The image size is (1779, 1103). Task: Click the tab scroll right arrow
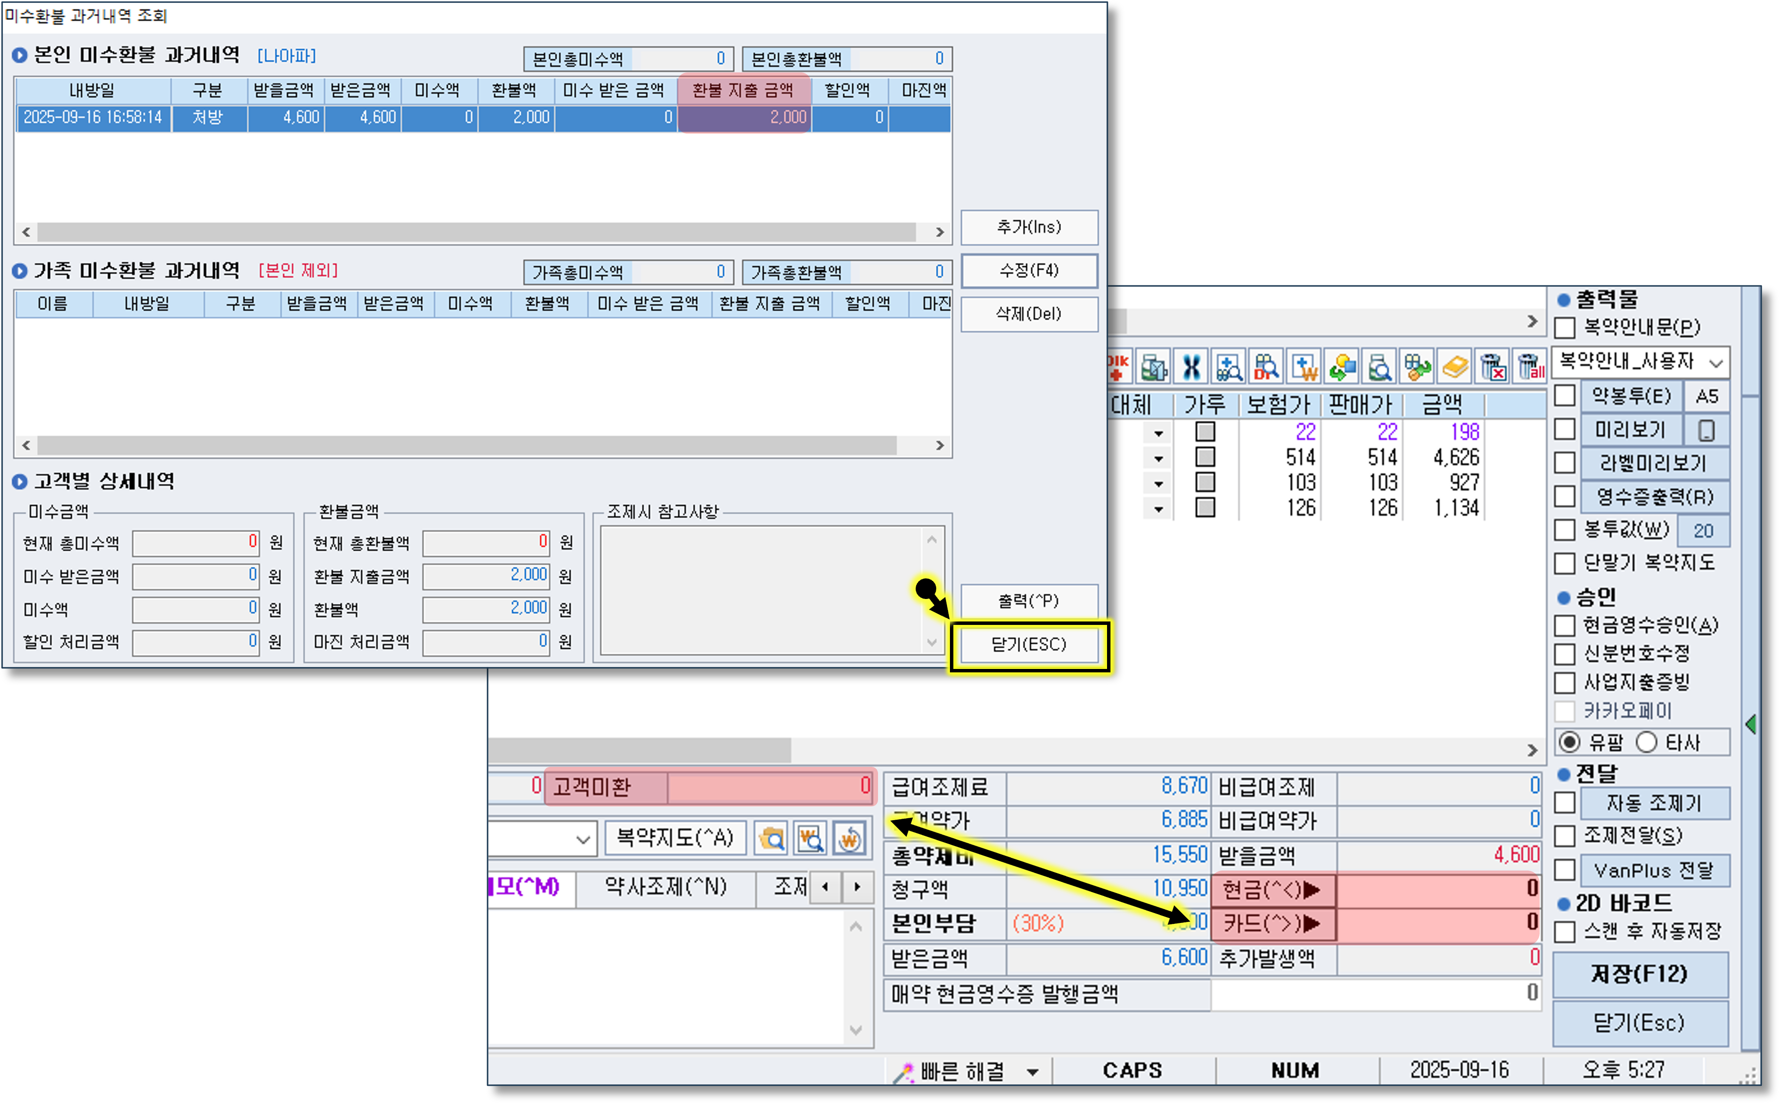(x=857, y=887)
